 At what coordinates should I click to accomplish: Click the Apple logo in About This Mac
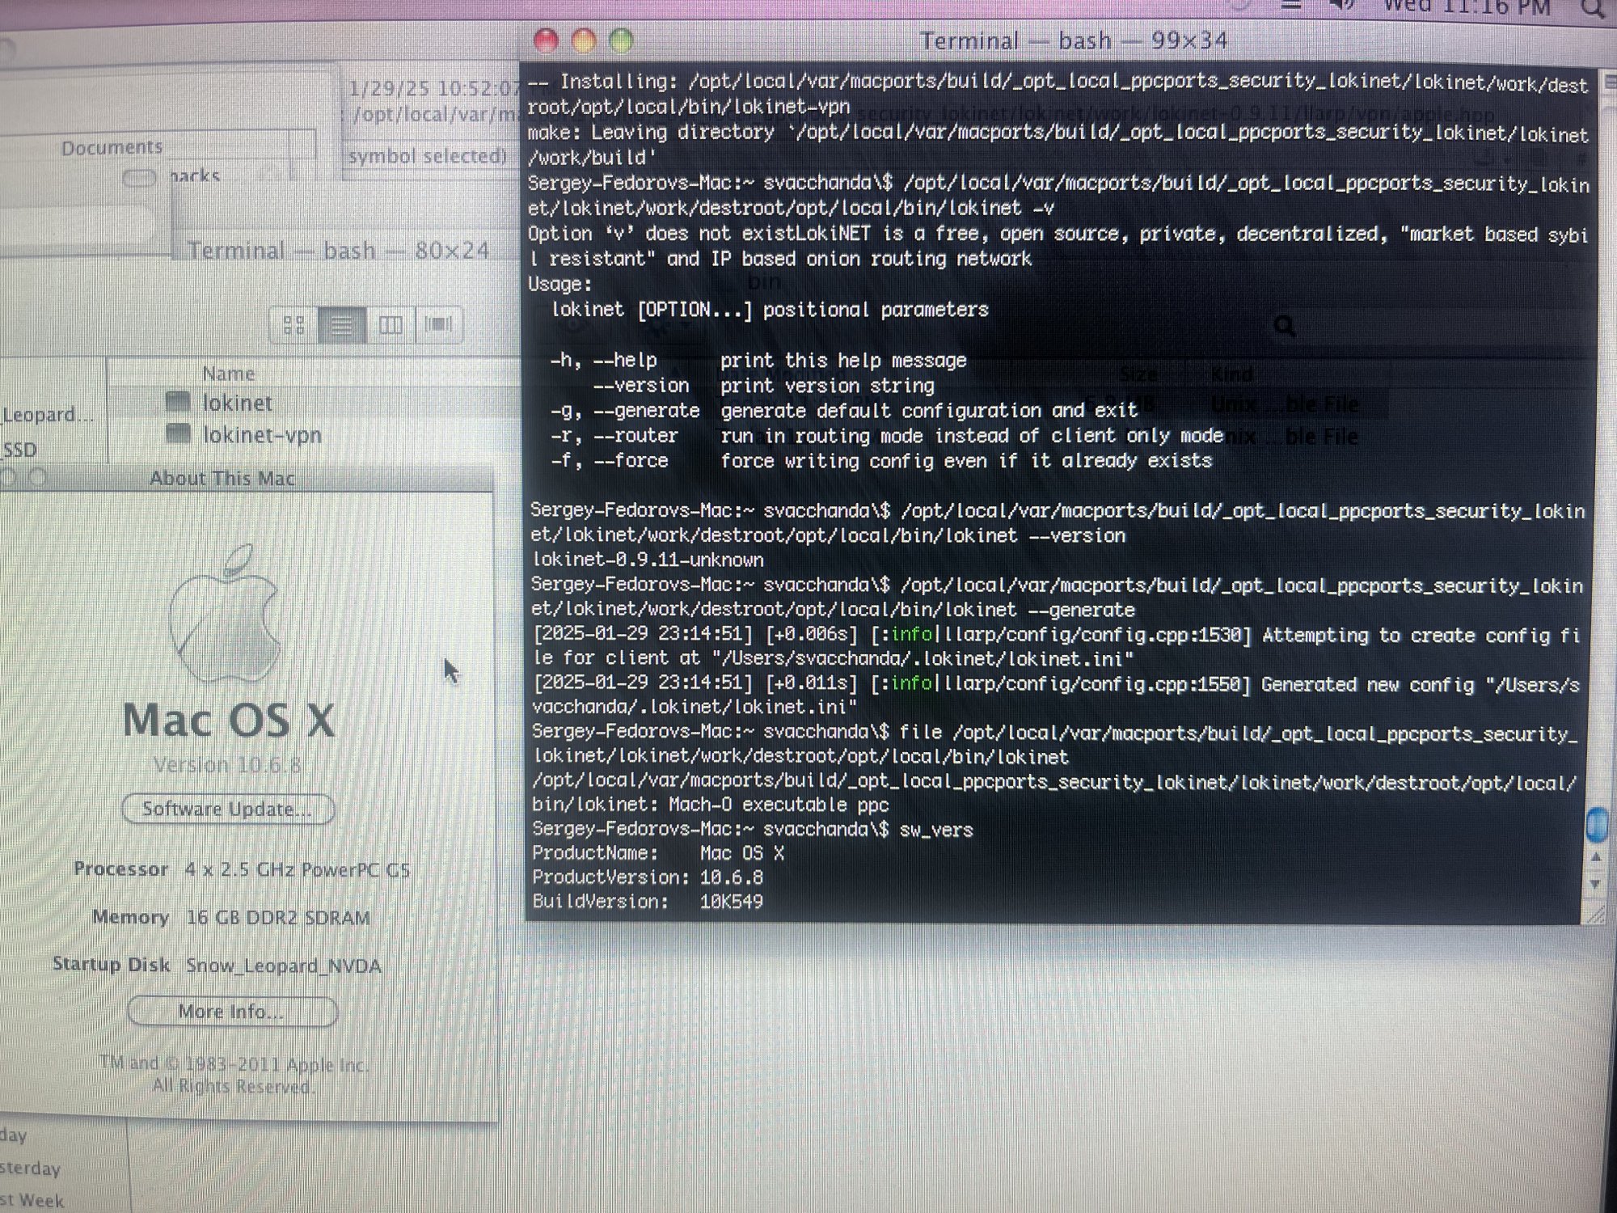click(226, 615)
